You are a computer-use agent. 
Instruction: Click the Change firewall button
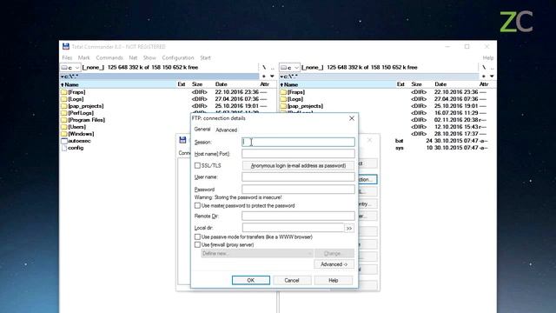coord(334,253)
